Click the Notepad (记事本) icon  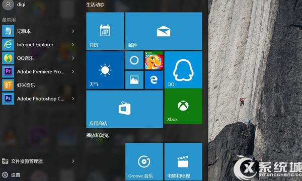click(x=8, y=31)
